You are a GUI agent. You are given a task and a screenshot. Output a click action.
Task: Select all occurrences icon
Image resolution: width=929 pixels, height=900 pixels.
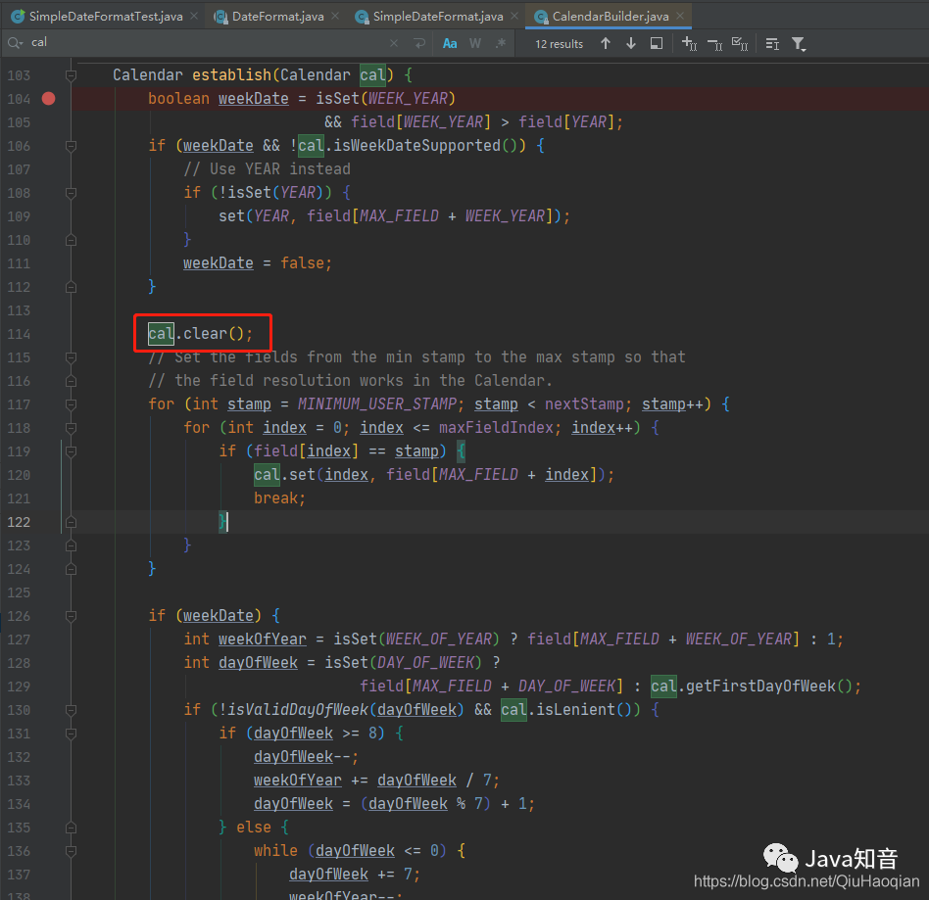740,43
